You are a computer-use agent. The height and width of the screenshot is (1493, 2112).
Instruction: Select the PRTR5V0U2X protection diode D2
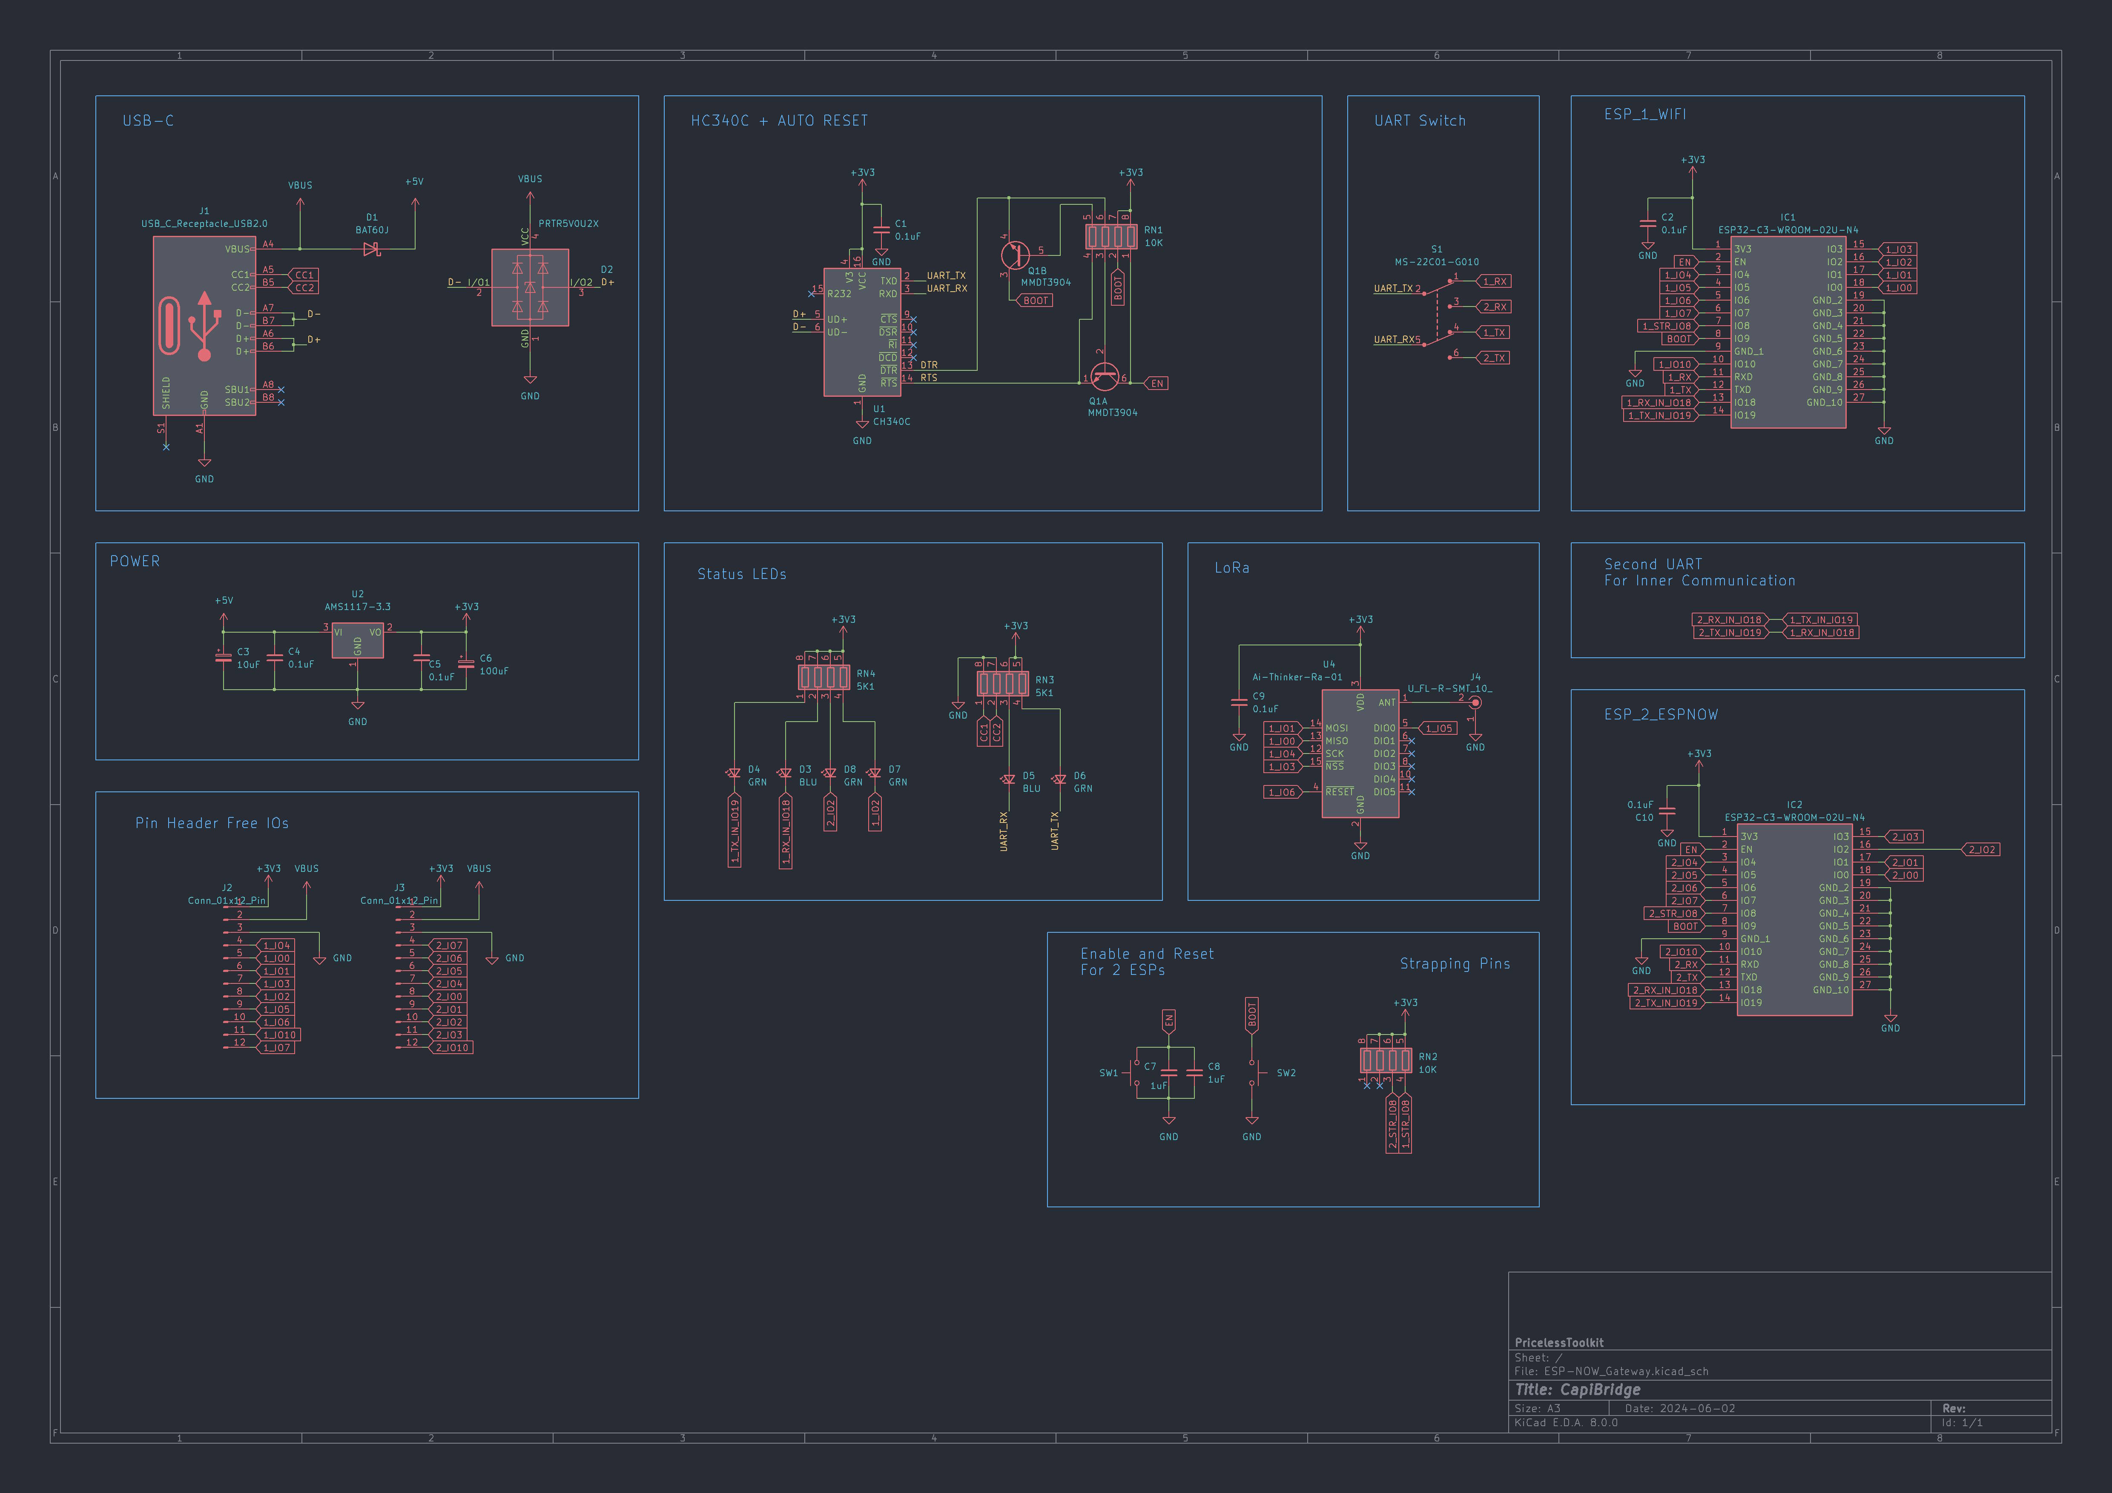click(530, 287)
